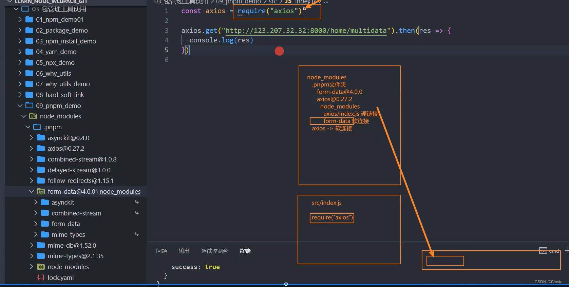Expand the mime-types@2.1.35 chevron
This screenshot has width=569, height=287.
pyautogui.click(x=32, y=256)
